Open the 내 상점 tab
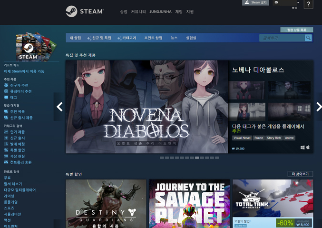The width and height of the screenshot is (322, 228). [x=75, y=38]
